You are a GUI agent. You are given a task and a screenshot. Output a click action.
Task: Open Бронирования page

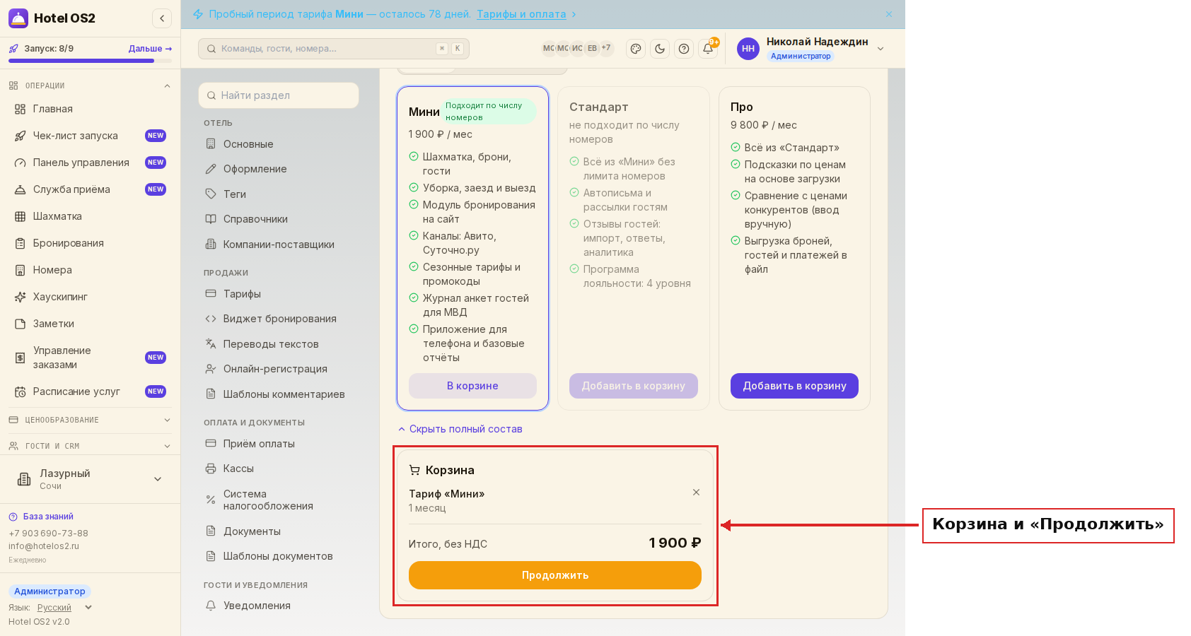tap(90, 243)
